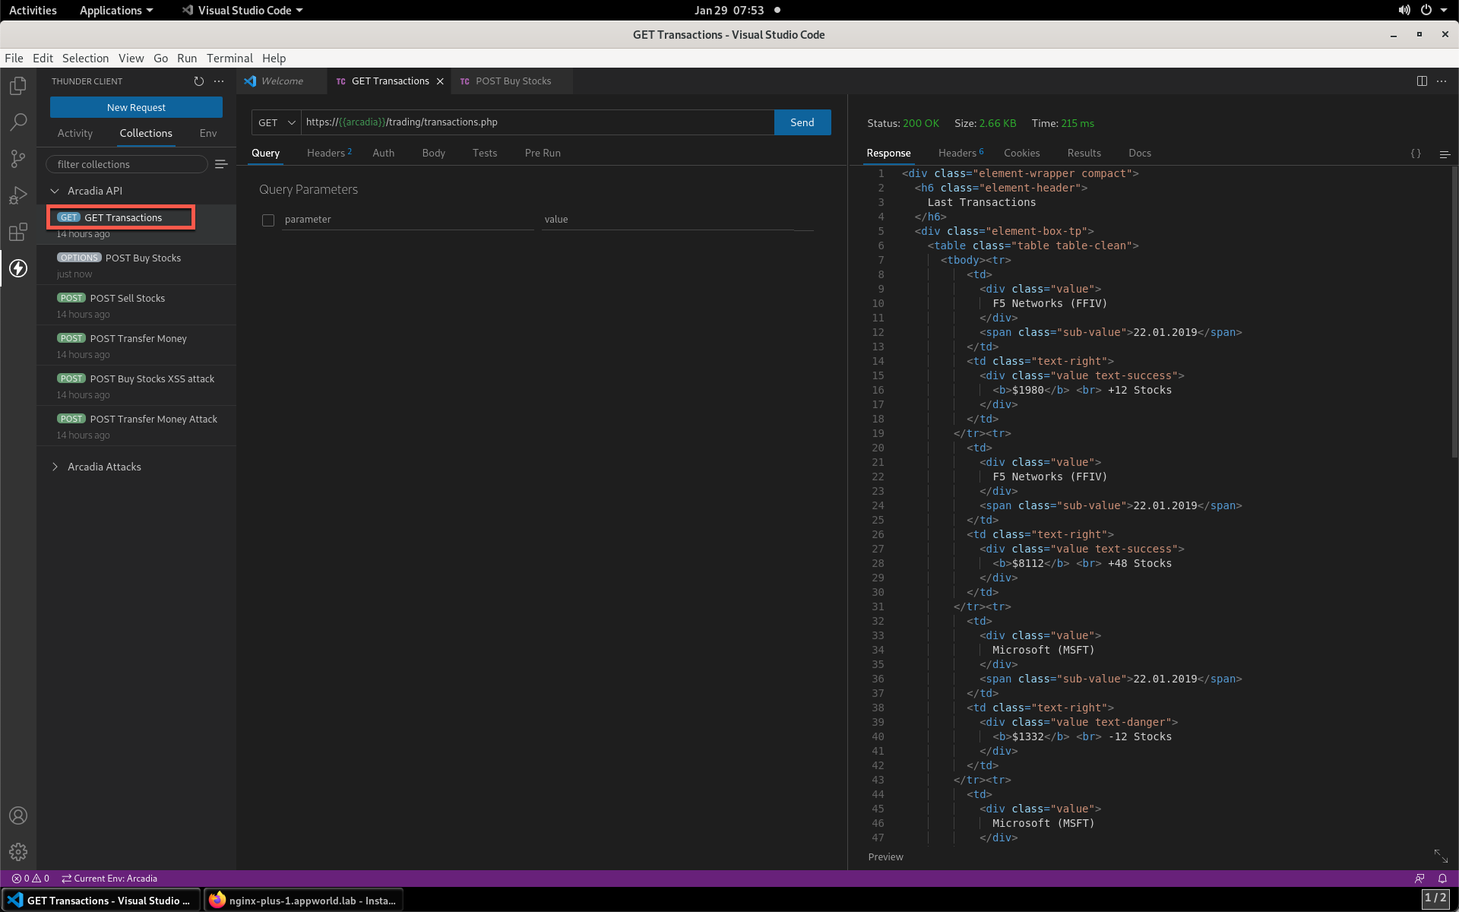
Task: Open the Selection menu
Action: pos(85,59)
